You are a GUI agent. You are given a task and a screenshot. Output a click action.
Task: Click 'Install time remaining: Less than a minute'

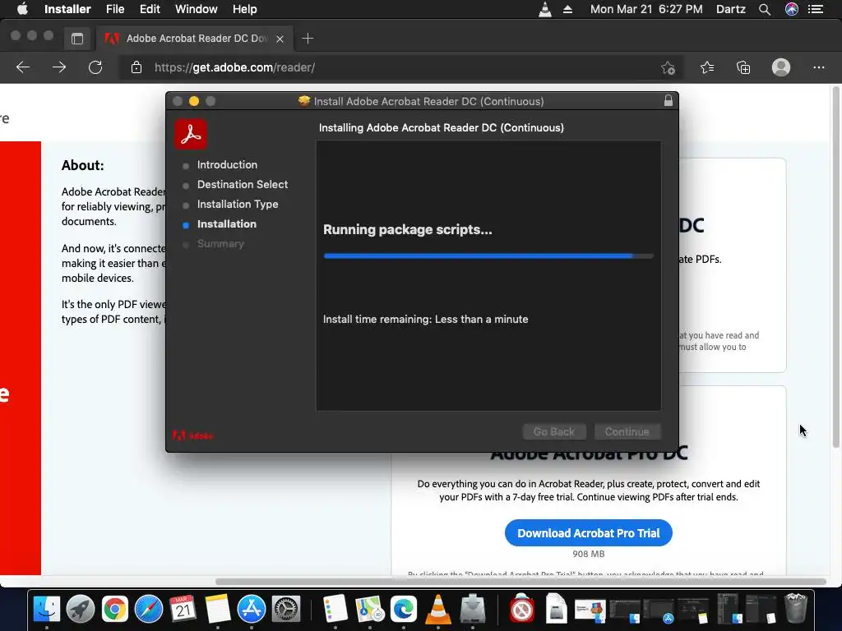(425, 320)
